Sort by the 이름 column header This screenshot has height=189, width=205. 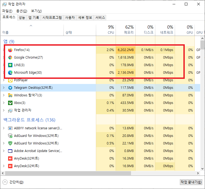32,30
